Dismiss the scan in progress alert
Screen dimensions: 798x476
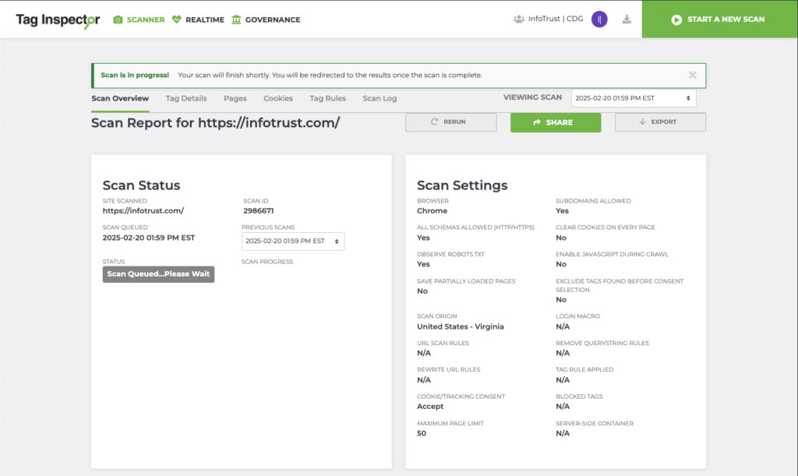tap(692, 75)
